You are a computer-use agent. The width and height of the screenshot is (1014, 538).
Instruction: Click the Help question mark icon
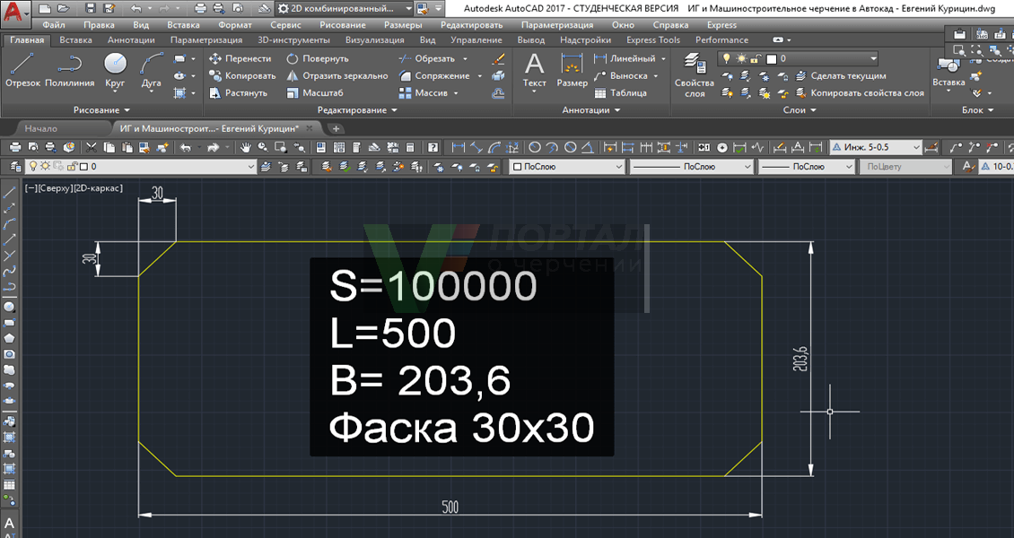(x=433, y=147)
